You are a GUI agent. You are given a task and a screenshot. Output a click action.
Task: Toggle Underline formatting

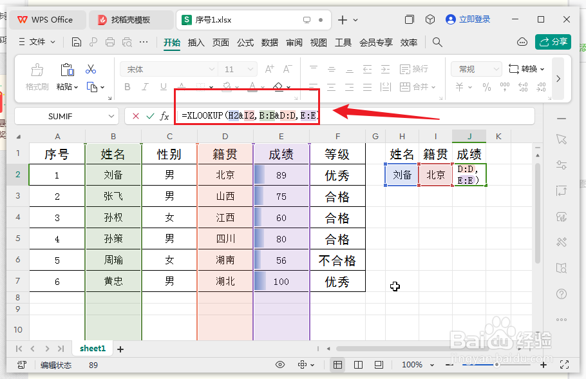tap(162, 85)
